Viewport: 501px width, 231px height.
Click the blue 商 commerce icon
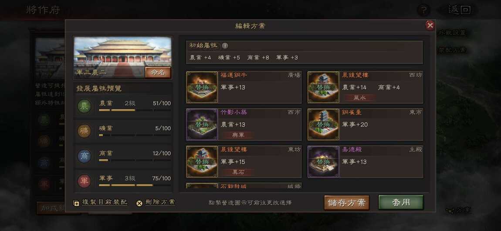point(85,156)
